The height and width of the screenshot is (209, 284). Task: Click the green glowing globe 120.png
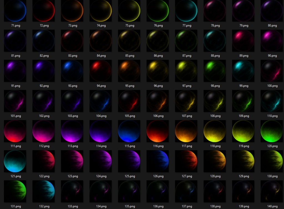point(272,131)
